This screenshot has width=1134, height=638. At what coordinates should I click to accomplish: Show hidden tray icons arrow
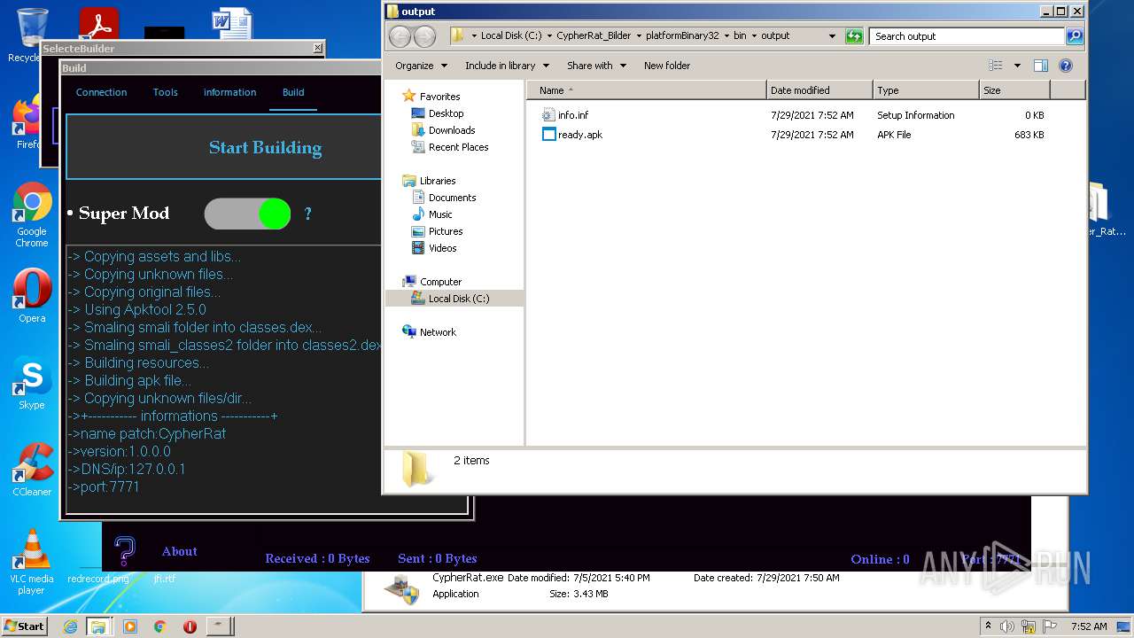[x=988, y=626]
